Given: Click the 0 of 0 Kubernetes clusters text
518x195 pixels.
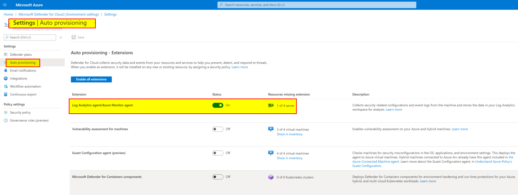Looking at the screenshot, I should [295, 177].
